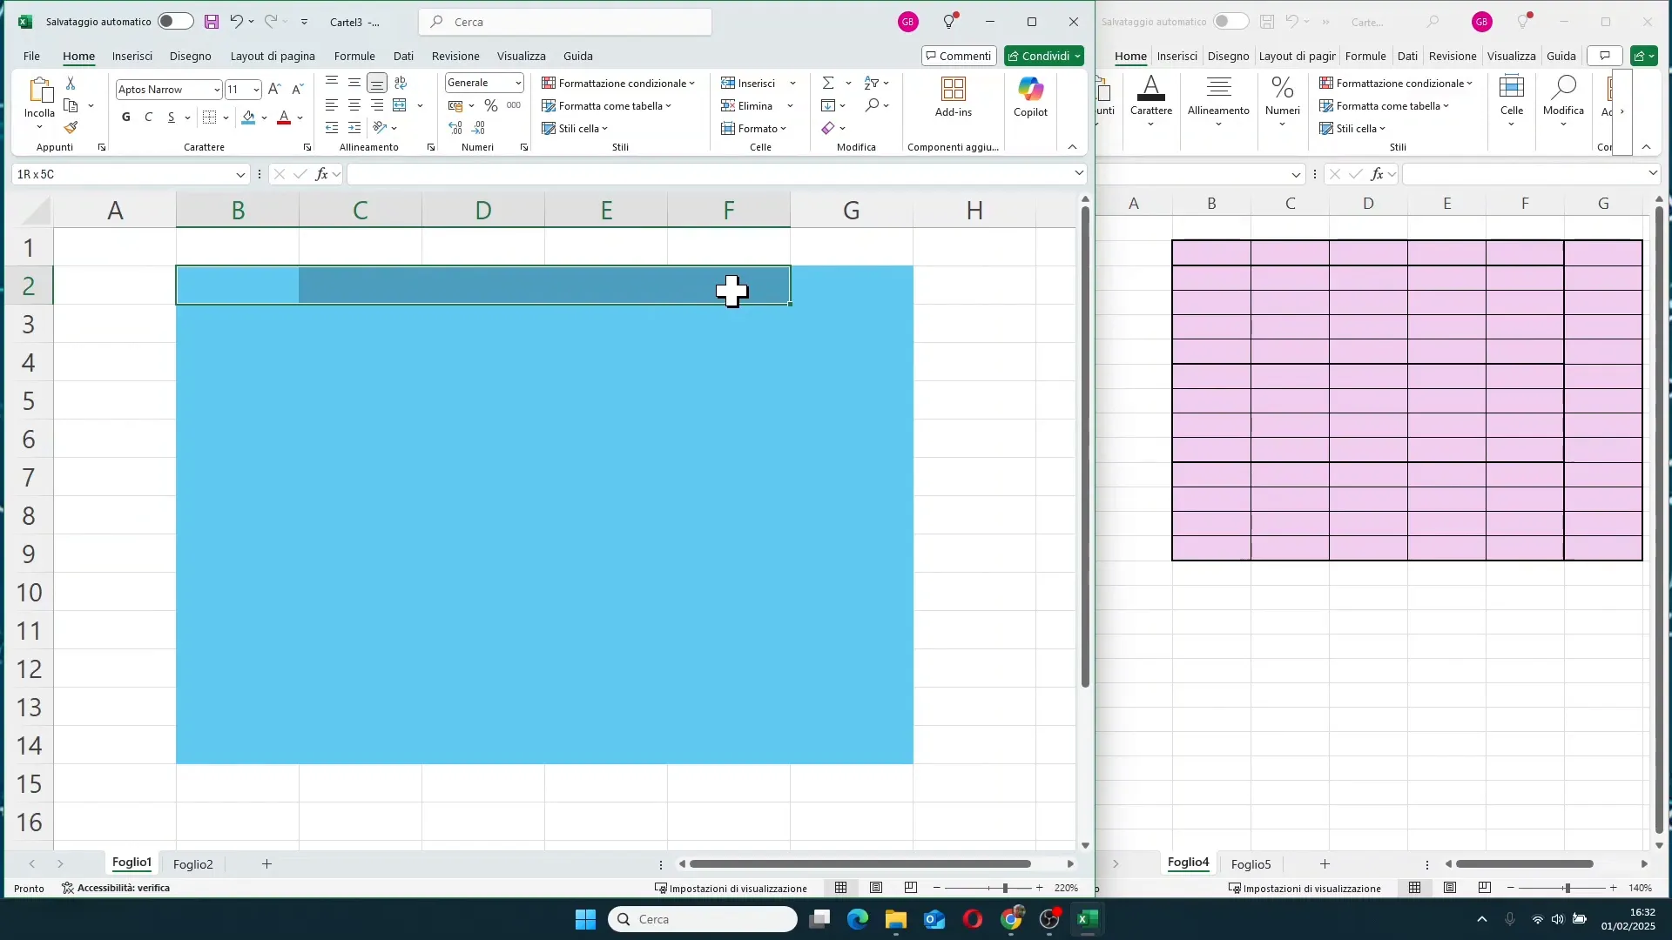
Task: Add a new sheet in left window
Action: tap(267, 864)
